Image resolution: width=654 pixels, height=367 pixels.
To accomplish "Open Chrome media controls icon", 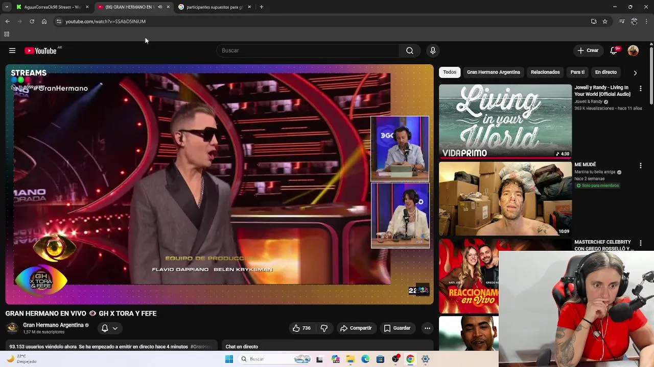I will pyautogui.click(x=622, y=21).
